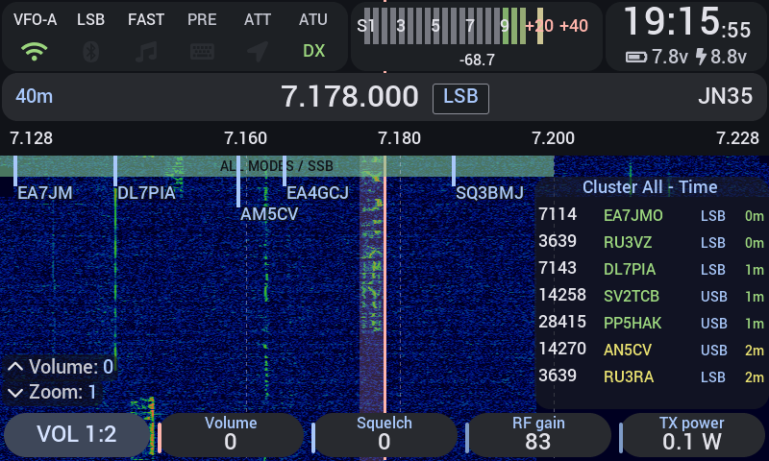
Task: Click the 7.160 frequency scale label
Action: pos(245,138)
